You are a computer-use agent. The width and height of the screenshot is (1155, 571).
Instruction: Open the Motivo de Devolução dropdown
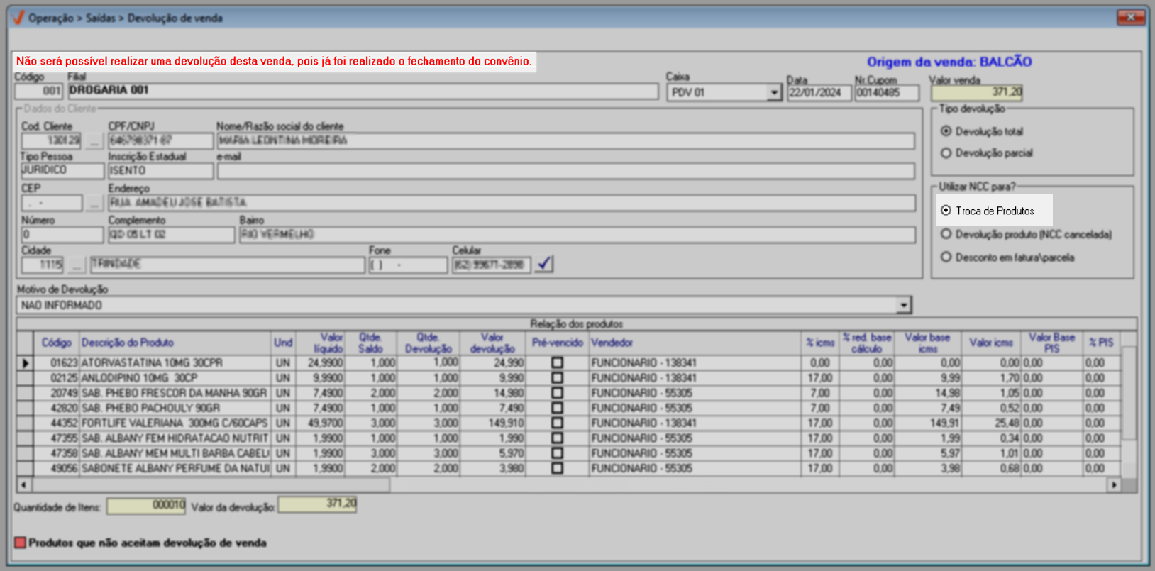(903, 306)
